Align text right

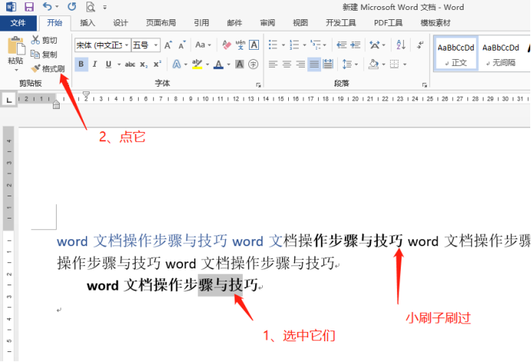tap(300, 64)
